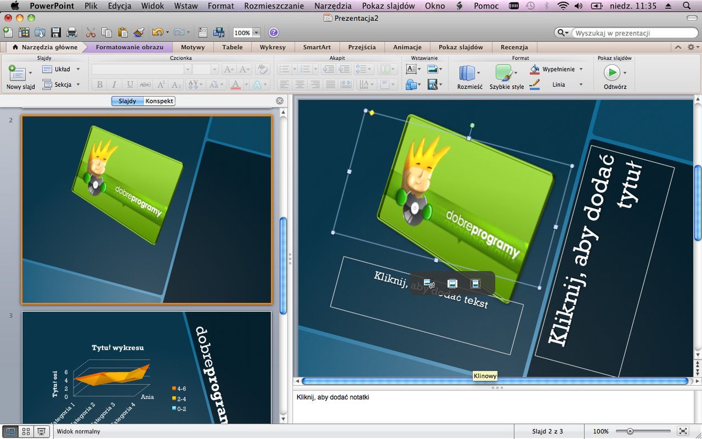This screenshot has width=702, height=439.
Task: Toggle slide sorter view in status bar
Action: pos(26,431)
